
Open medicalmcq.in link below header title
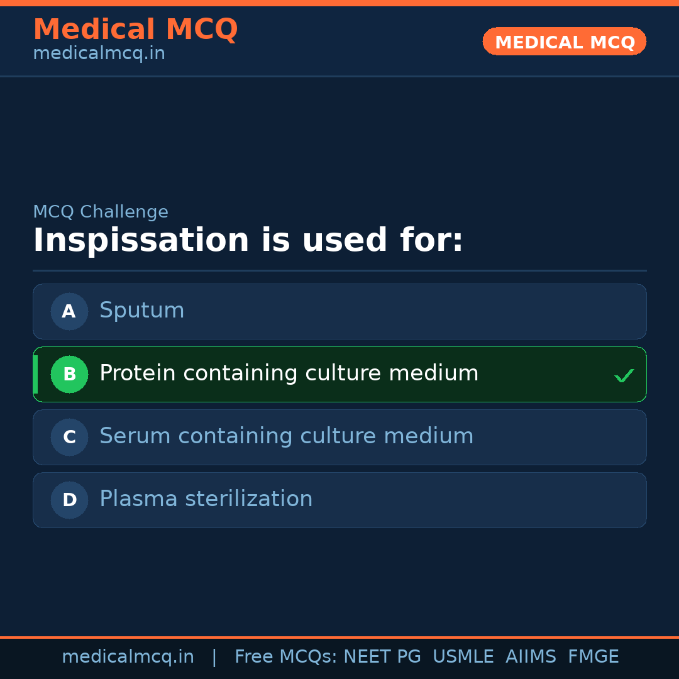coord(99,54)
